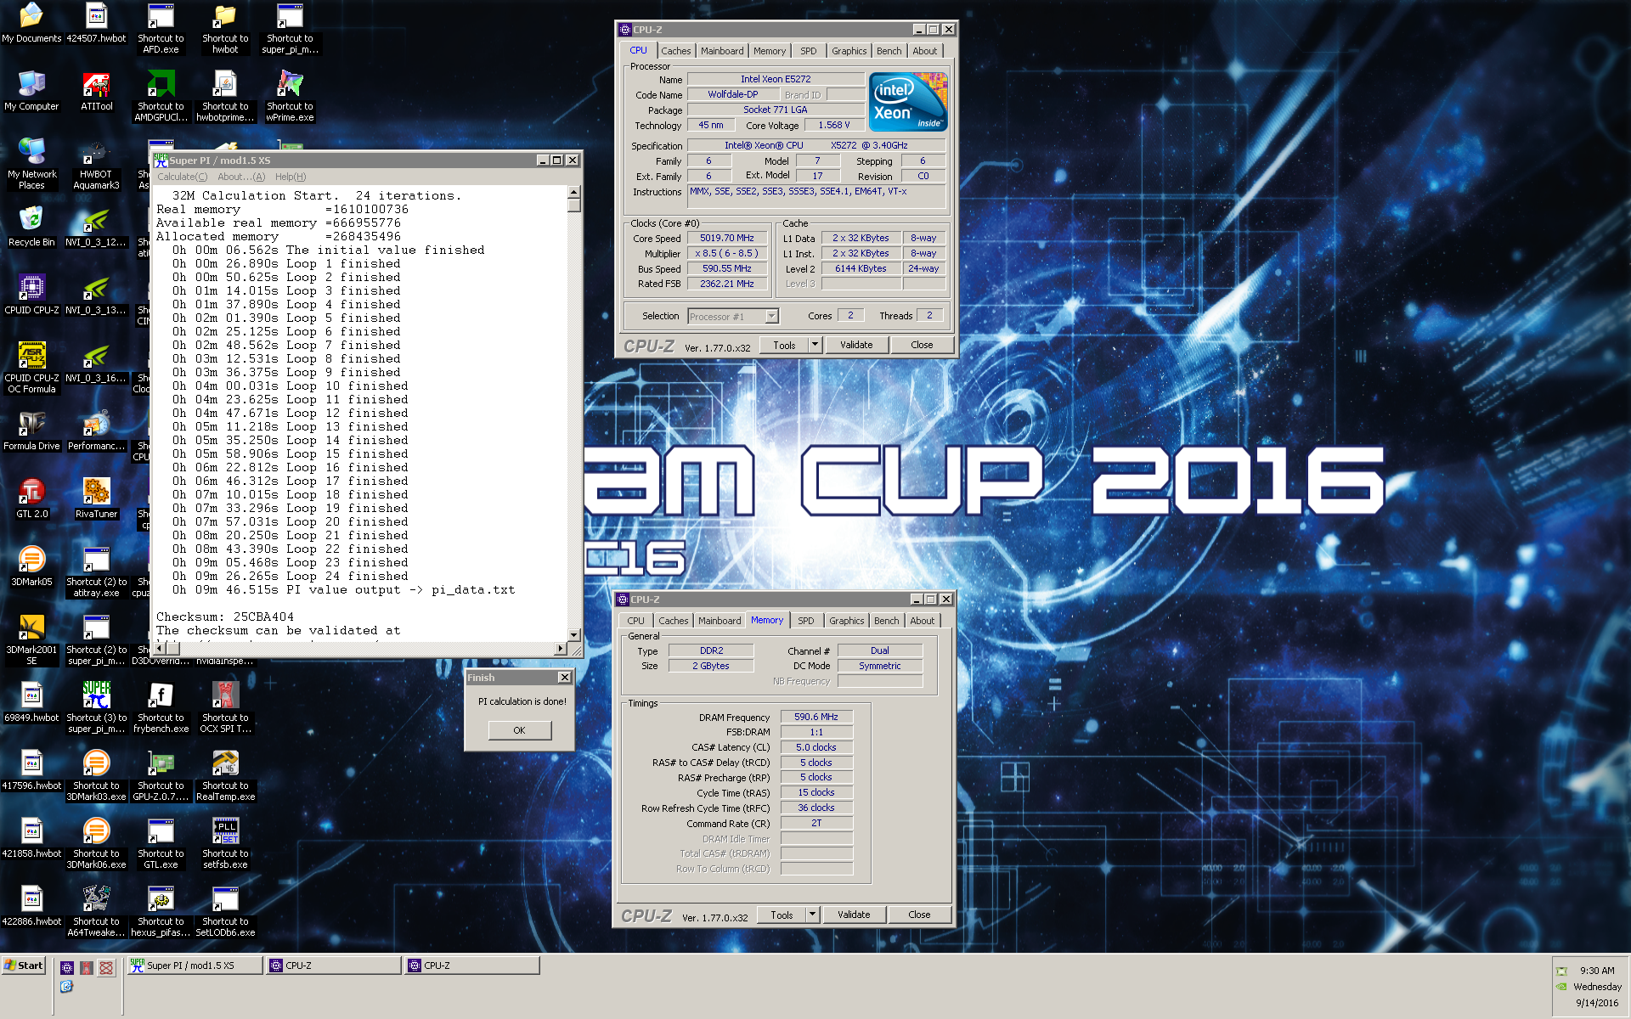Launch HWBOT Aquamark3 icon
The height and width of the screenshot is (1019, 1631).
(x=96, y=164)
